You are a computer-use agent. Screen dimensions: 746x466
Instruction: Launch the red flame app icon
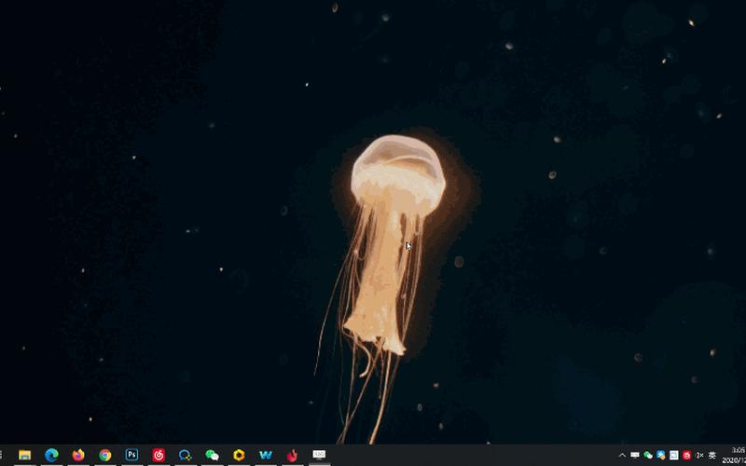[x=292, y=455]
